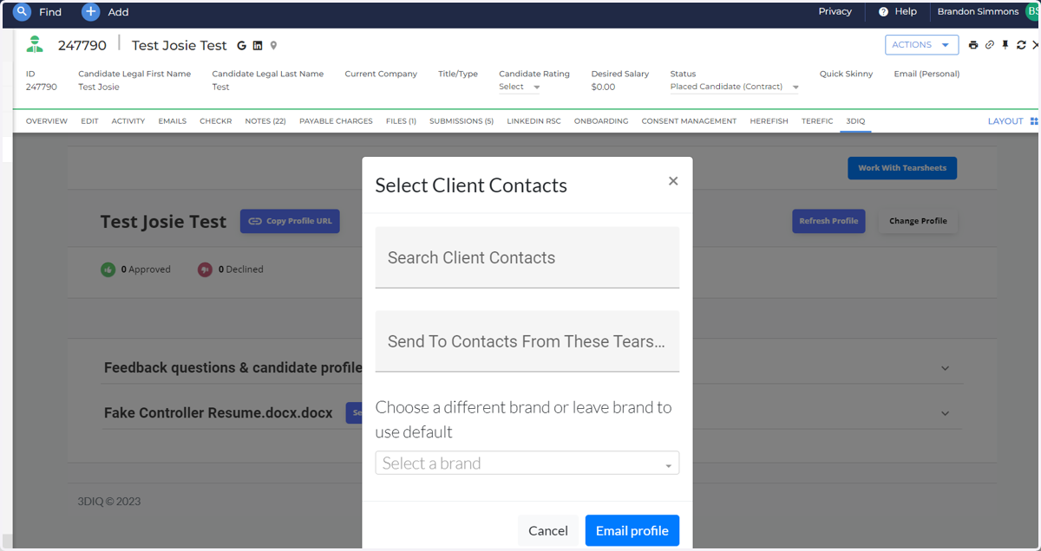Image resolution: width=1041 pixels, height=551 pixels.
Task: Switch to the CHECKR tab
Action: tap(216, 121)
